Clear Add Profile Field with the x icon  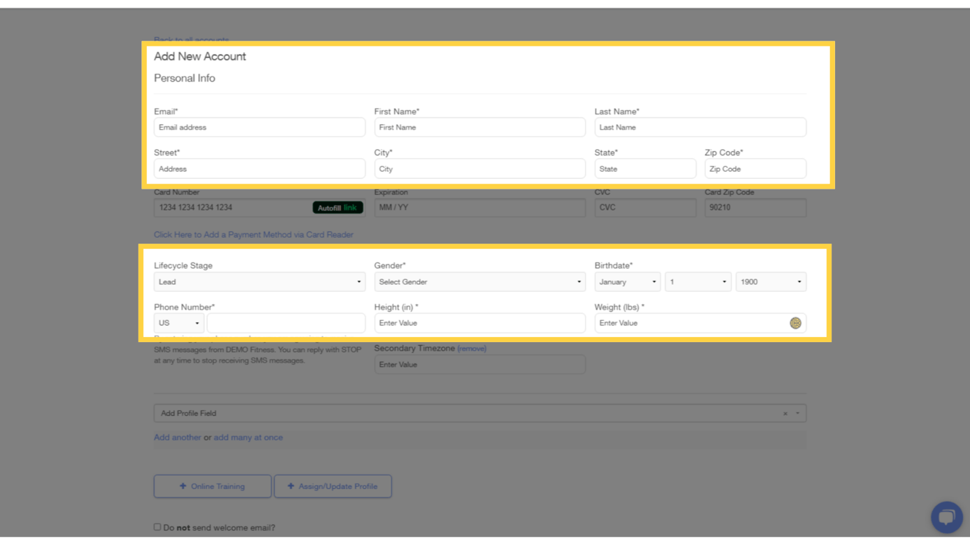[785, 412]
